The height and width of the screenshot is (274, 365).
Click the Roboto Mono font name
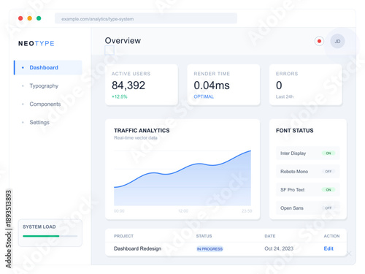click(294, 172)
